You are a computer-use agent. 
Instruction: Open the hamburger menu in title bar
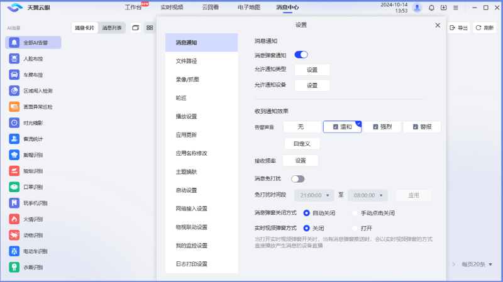pos(455,8)
